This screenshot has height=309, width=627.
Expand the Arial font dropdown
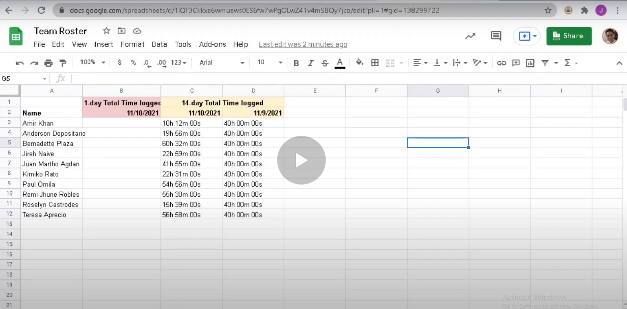(x=222, y=63)
